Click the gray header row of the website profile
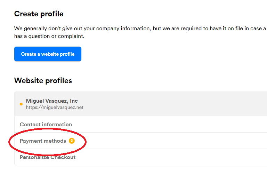This screenshot has height=182, width=268. click(174, 104)
